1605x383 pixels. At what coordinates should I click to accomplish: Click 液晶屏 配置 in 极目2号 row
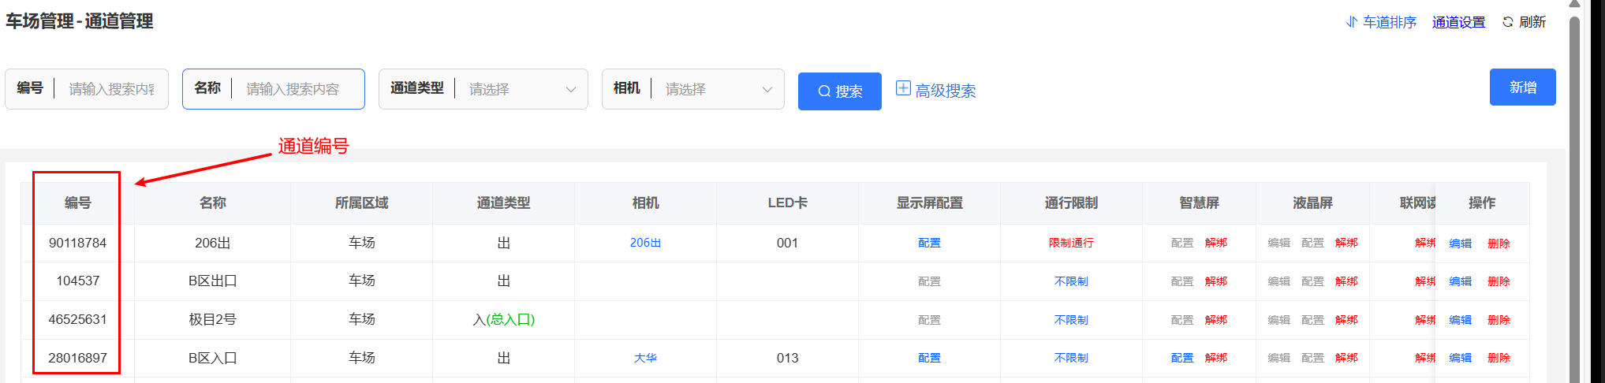click(1312, 320)
